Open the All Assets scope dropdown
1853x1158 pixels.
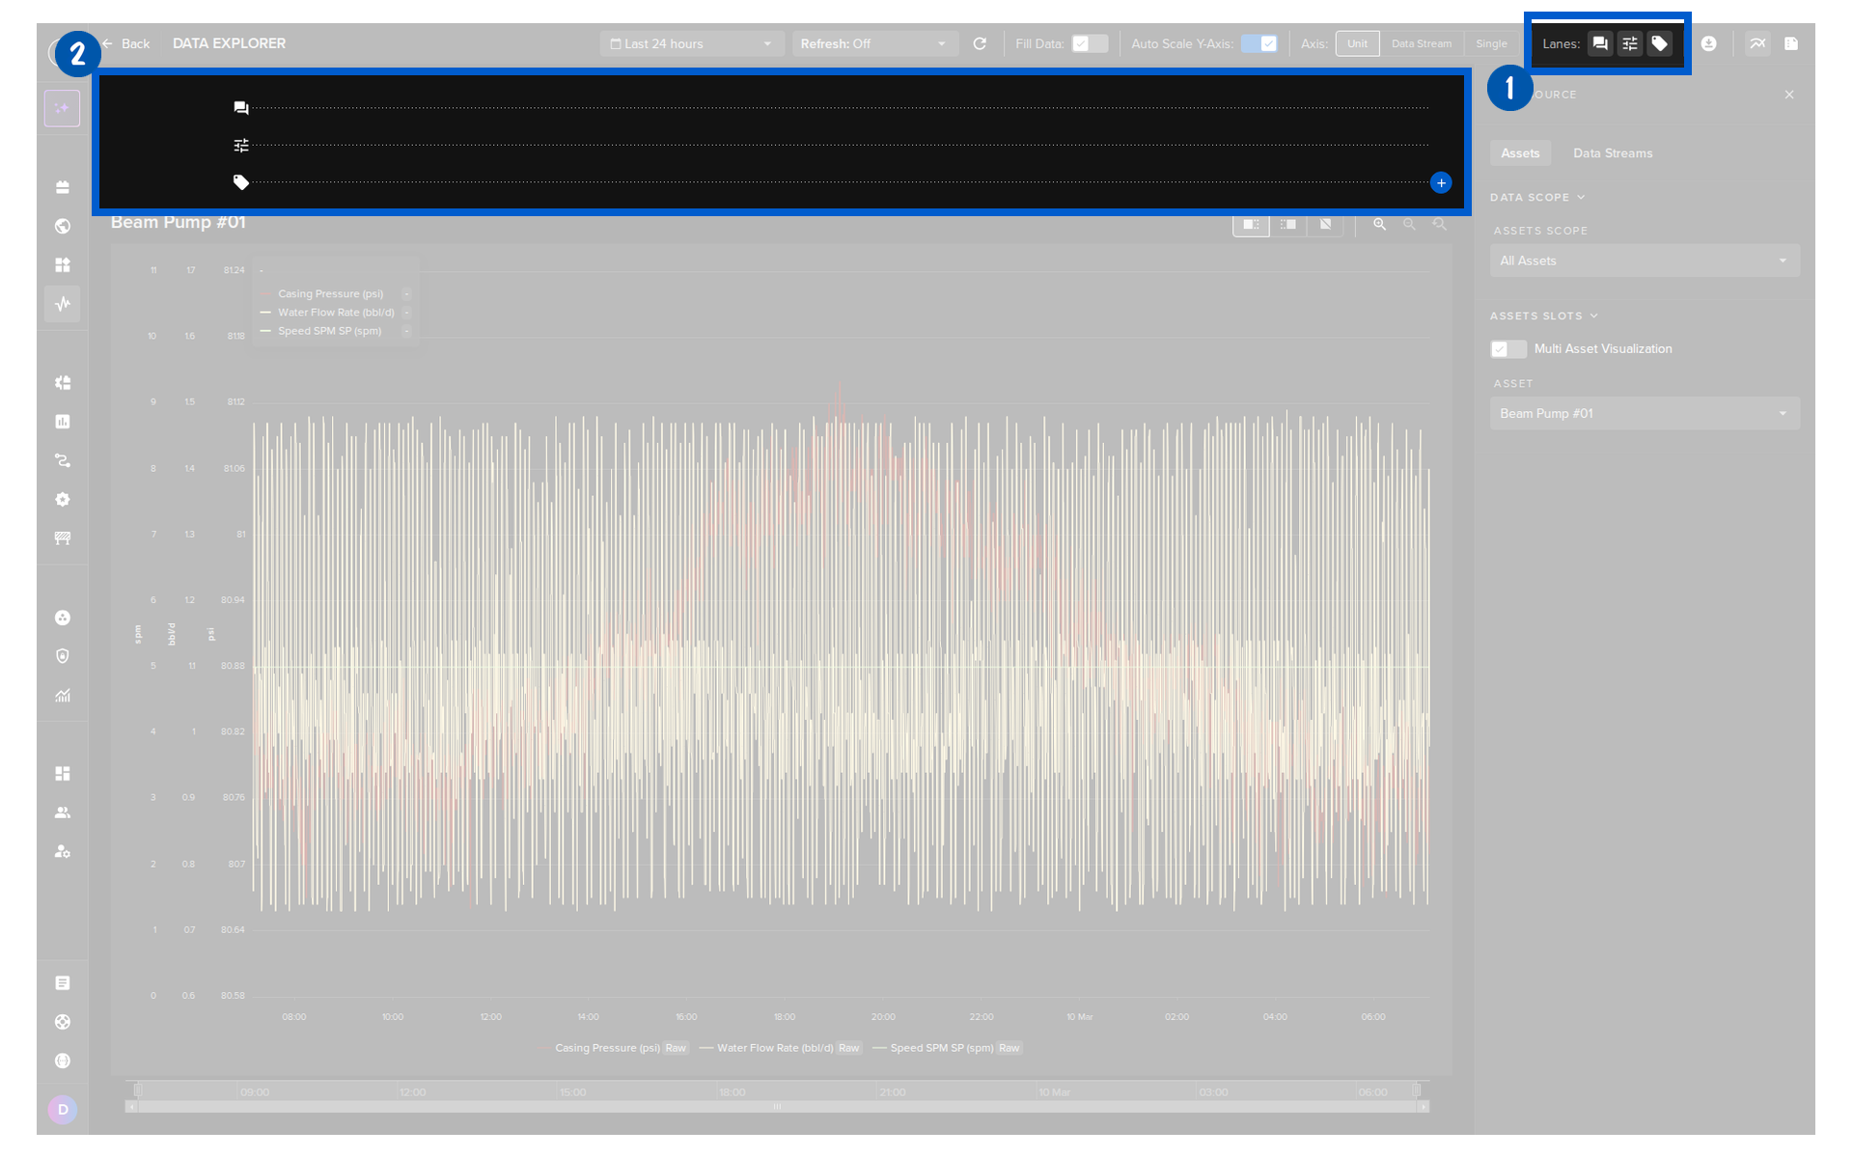[1645, 261]
